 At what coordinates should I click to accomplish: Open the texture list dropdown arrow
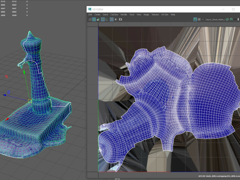click(203, 19)
